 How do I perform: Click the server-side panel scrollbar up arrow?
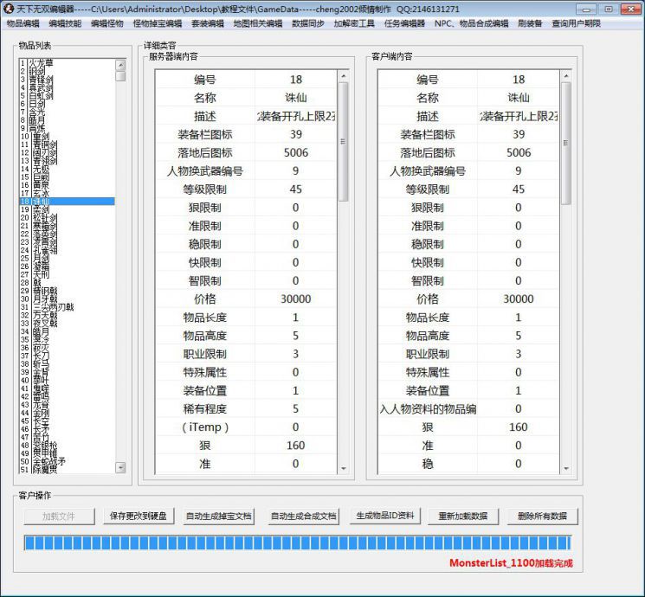point(343,75)
